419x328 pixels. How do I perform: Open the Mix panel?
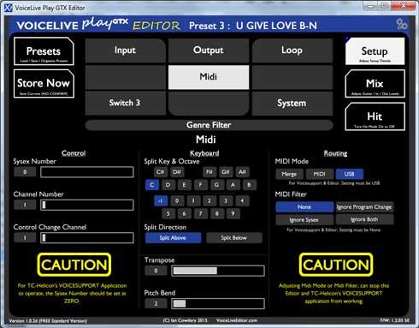coord(375,84)
